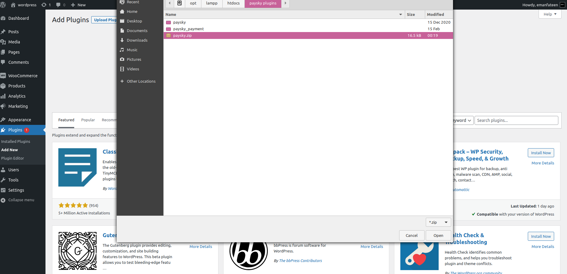This screenshot has height=274, width=567.
Task: Open Installed Plugins submenu item
Action: 16,141
